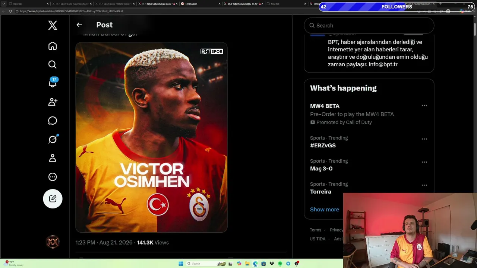The height and width of the screenshot is (268, 477).
Task: Open the weather widget on taskbar
Action: [x=14, y=264]
